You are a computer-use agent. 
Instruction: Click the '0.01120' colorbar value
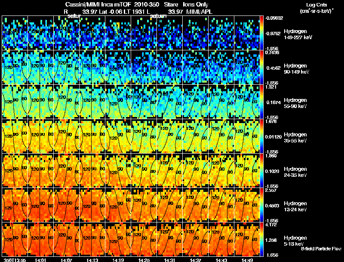(273, 137)
